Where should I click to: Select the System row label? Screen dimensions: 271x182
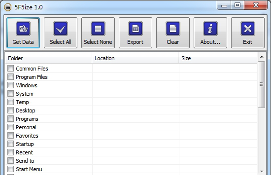tap(25, 94)
